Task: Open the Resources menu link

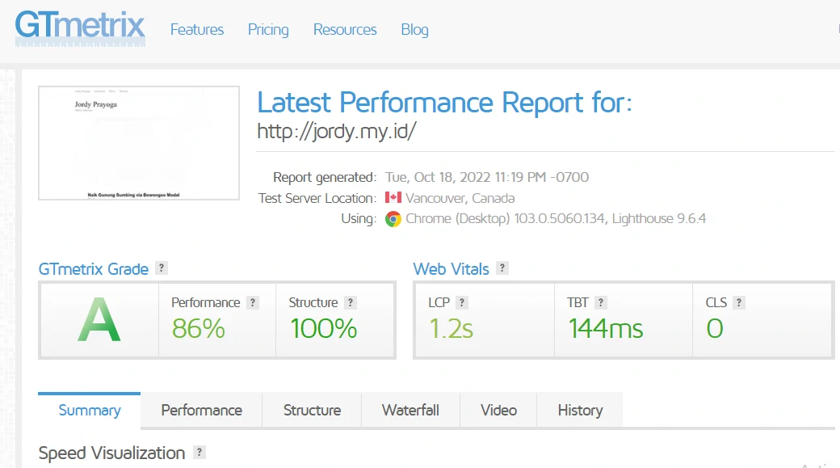Action: point(345,29)
